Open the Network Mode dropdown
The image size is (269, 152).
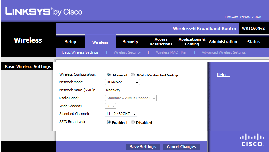pos(123,82)
